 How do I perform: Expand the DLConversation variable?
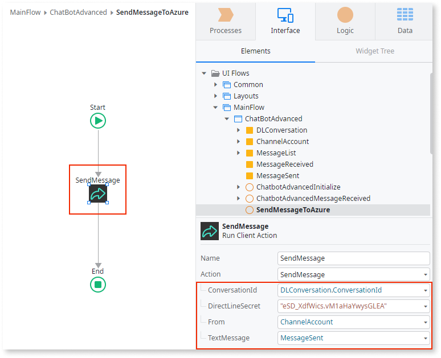pos(238,130)
